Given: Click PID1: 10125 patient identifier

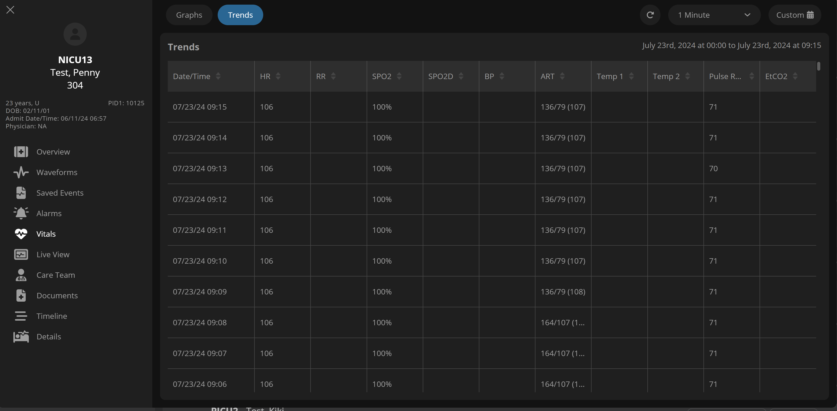Looking at the screenshot, I should (126, 103).
